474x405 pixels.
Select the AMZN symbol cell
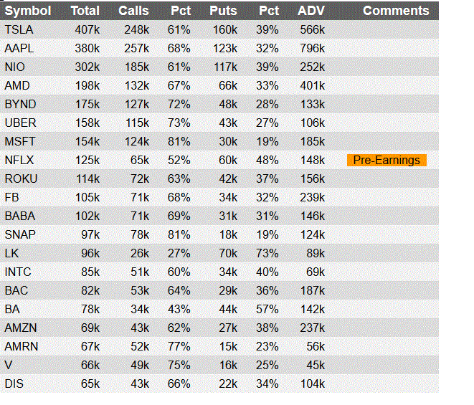(21, 328)
